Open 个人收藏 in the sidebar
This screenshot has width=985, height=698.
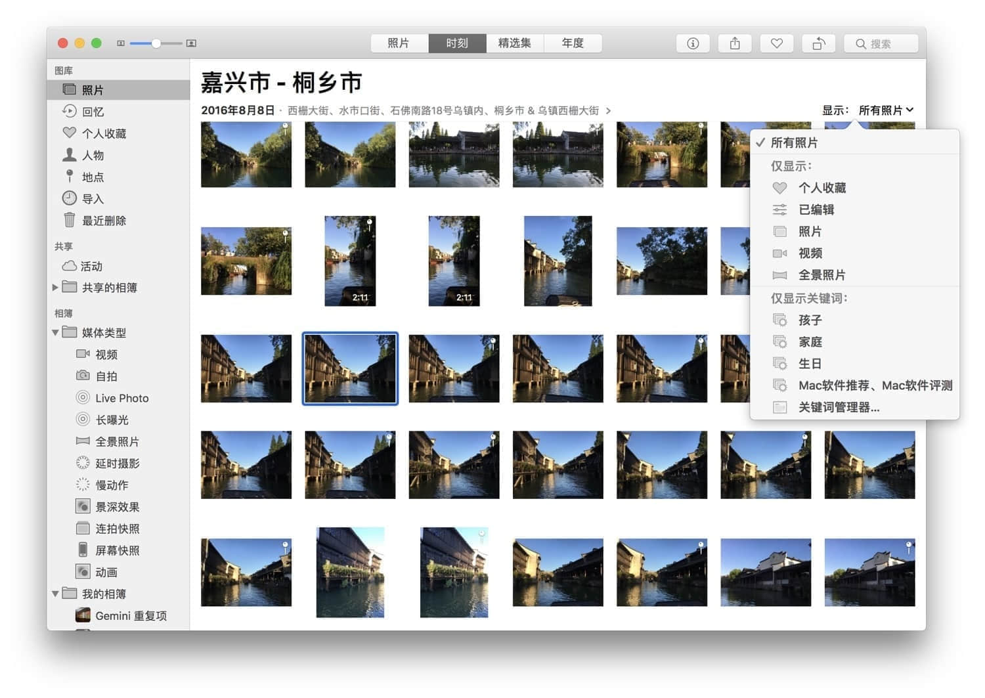click(x=118, y=133)
